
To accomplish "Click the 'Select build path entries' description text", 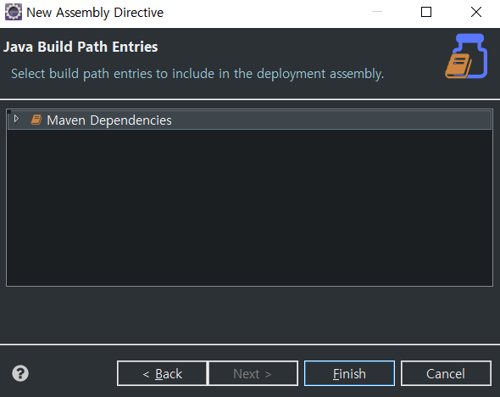I will (x=197, y=74).
